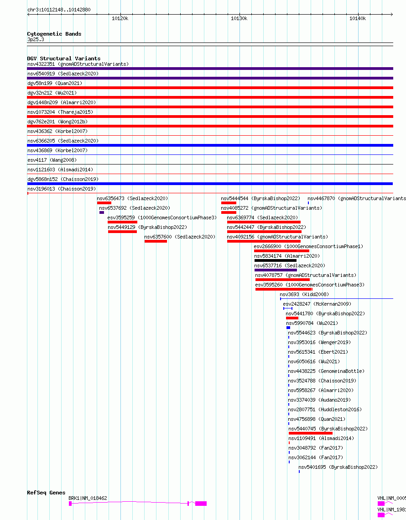Click nsv6050616 (Wu2021) label
Screen dimensions: 406x520
click(x=314, y=362)
